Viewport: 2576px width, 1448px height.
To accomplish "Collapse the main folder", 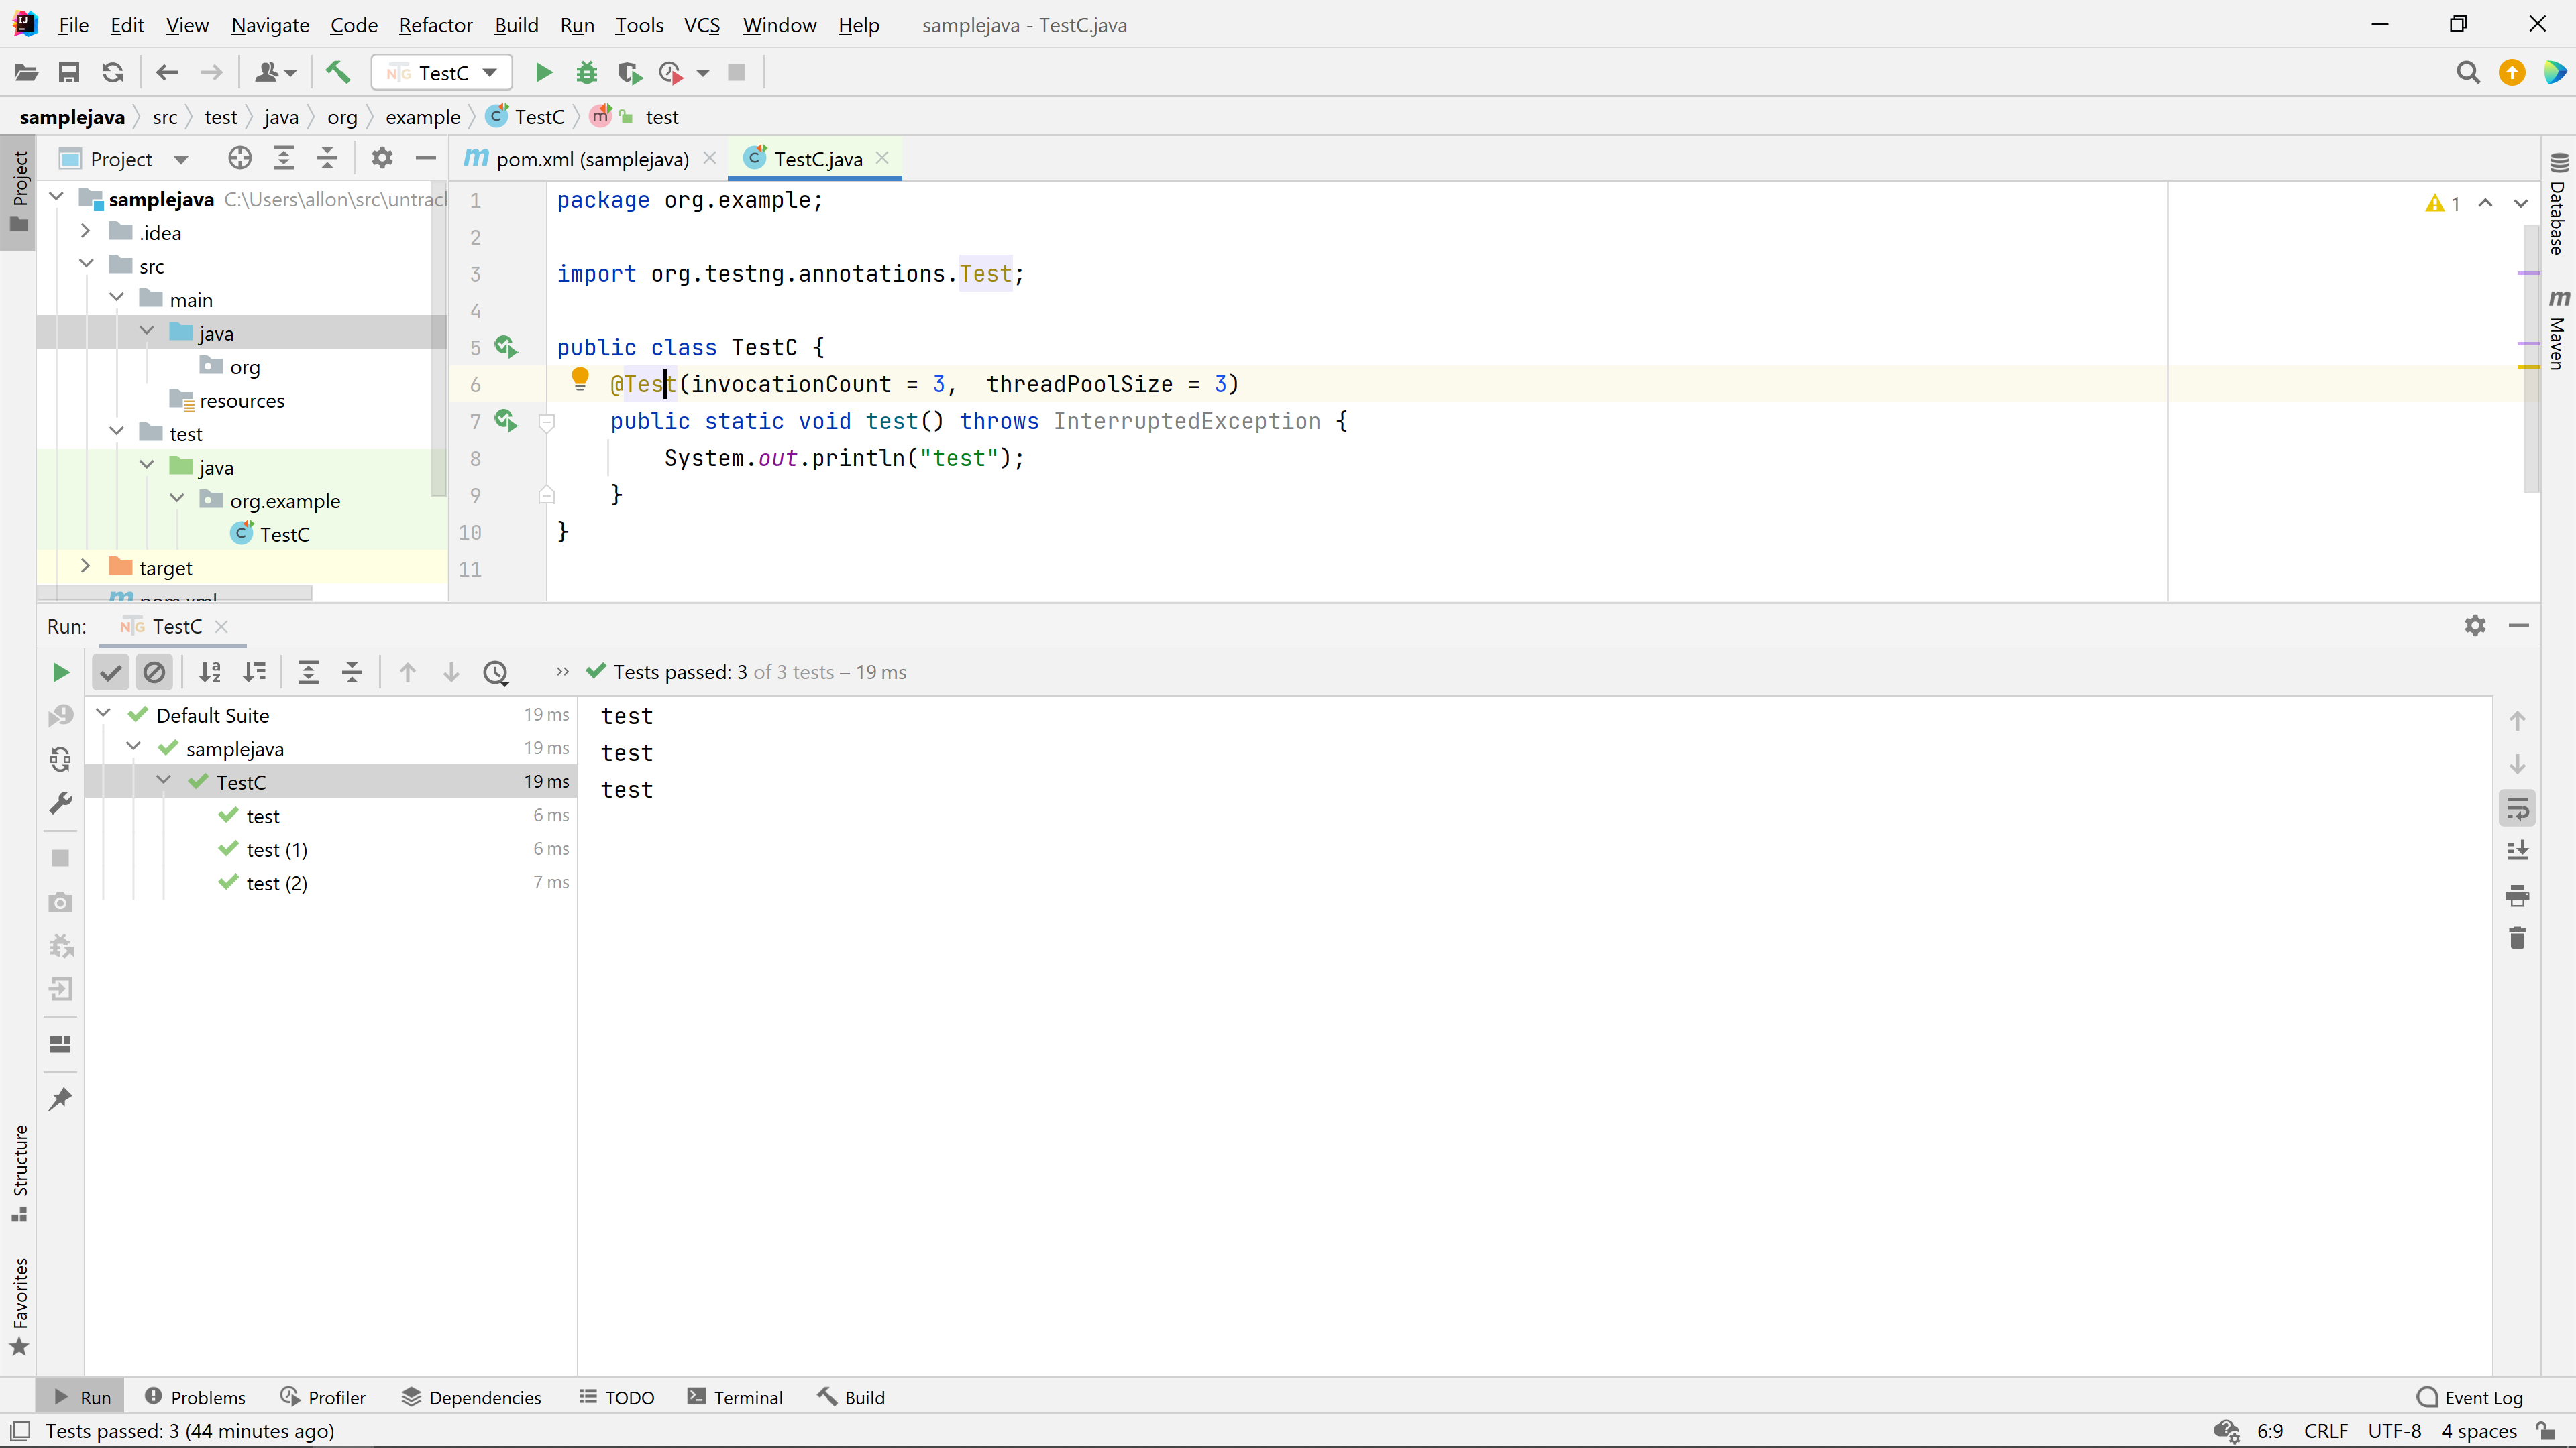I will pos(117,298).
